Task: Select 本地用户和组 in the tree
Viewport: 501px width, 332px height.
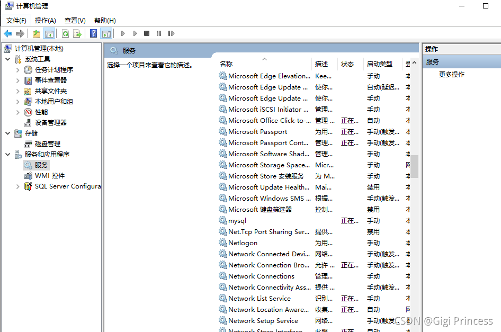Action: pyautogui.click(x=49, y=101)
